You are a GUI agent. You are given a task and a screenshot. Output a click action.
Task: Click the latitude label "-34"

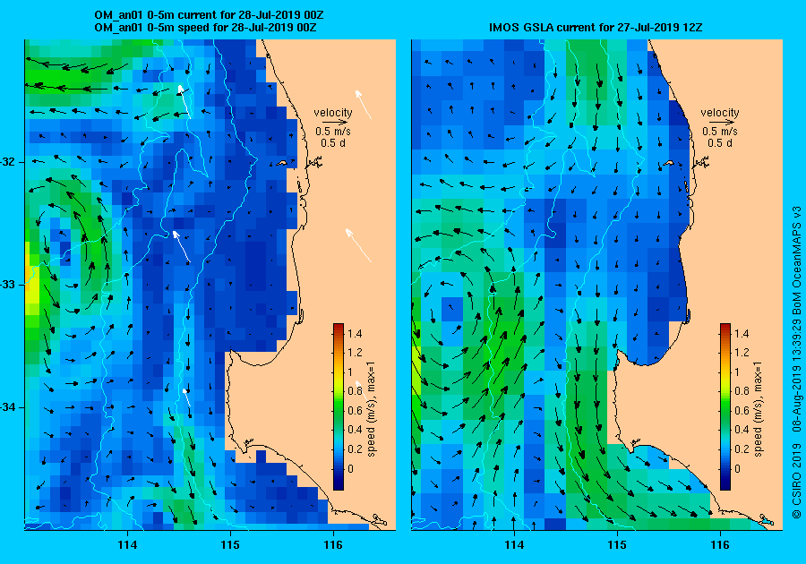(x=9, y=407)
